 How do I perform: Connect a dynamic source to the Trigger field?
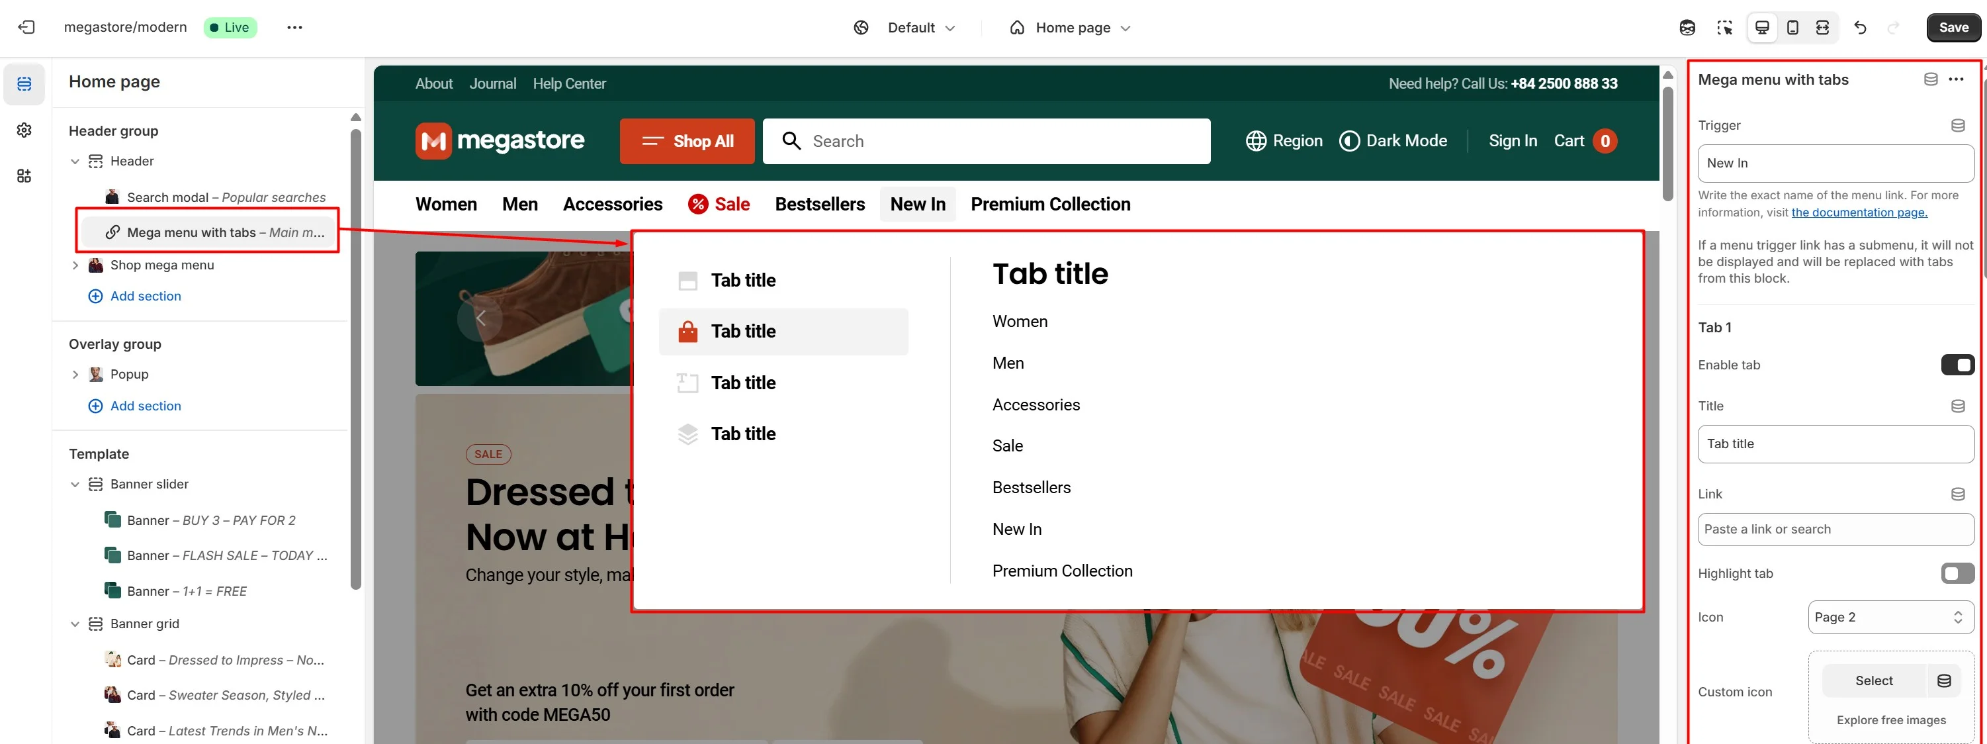click(1958, 125)
